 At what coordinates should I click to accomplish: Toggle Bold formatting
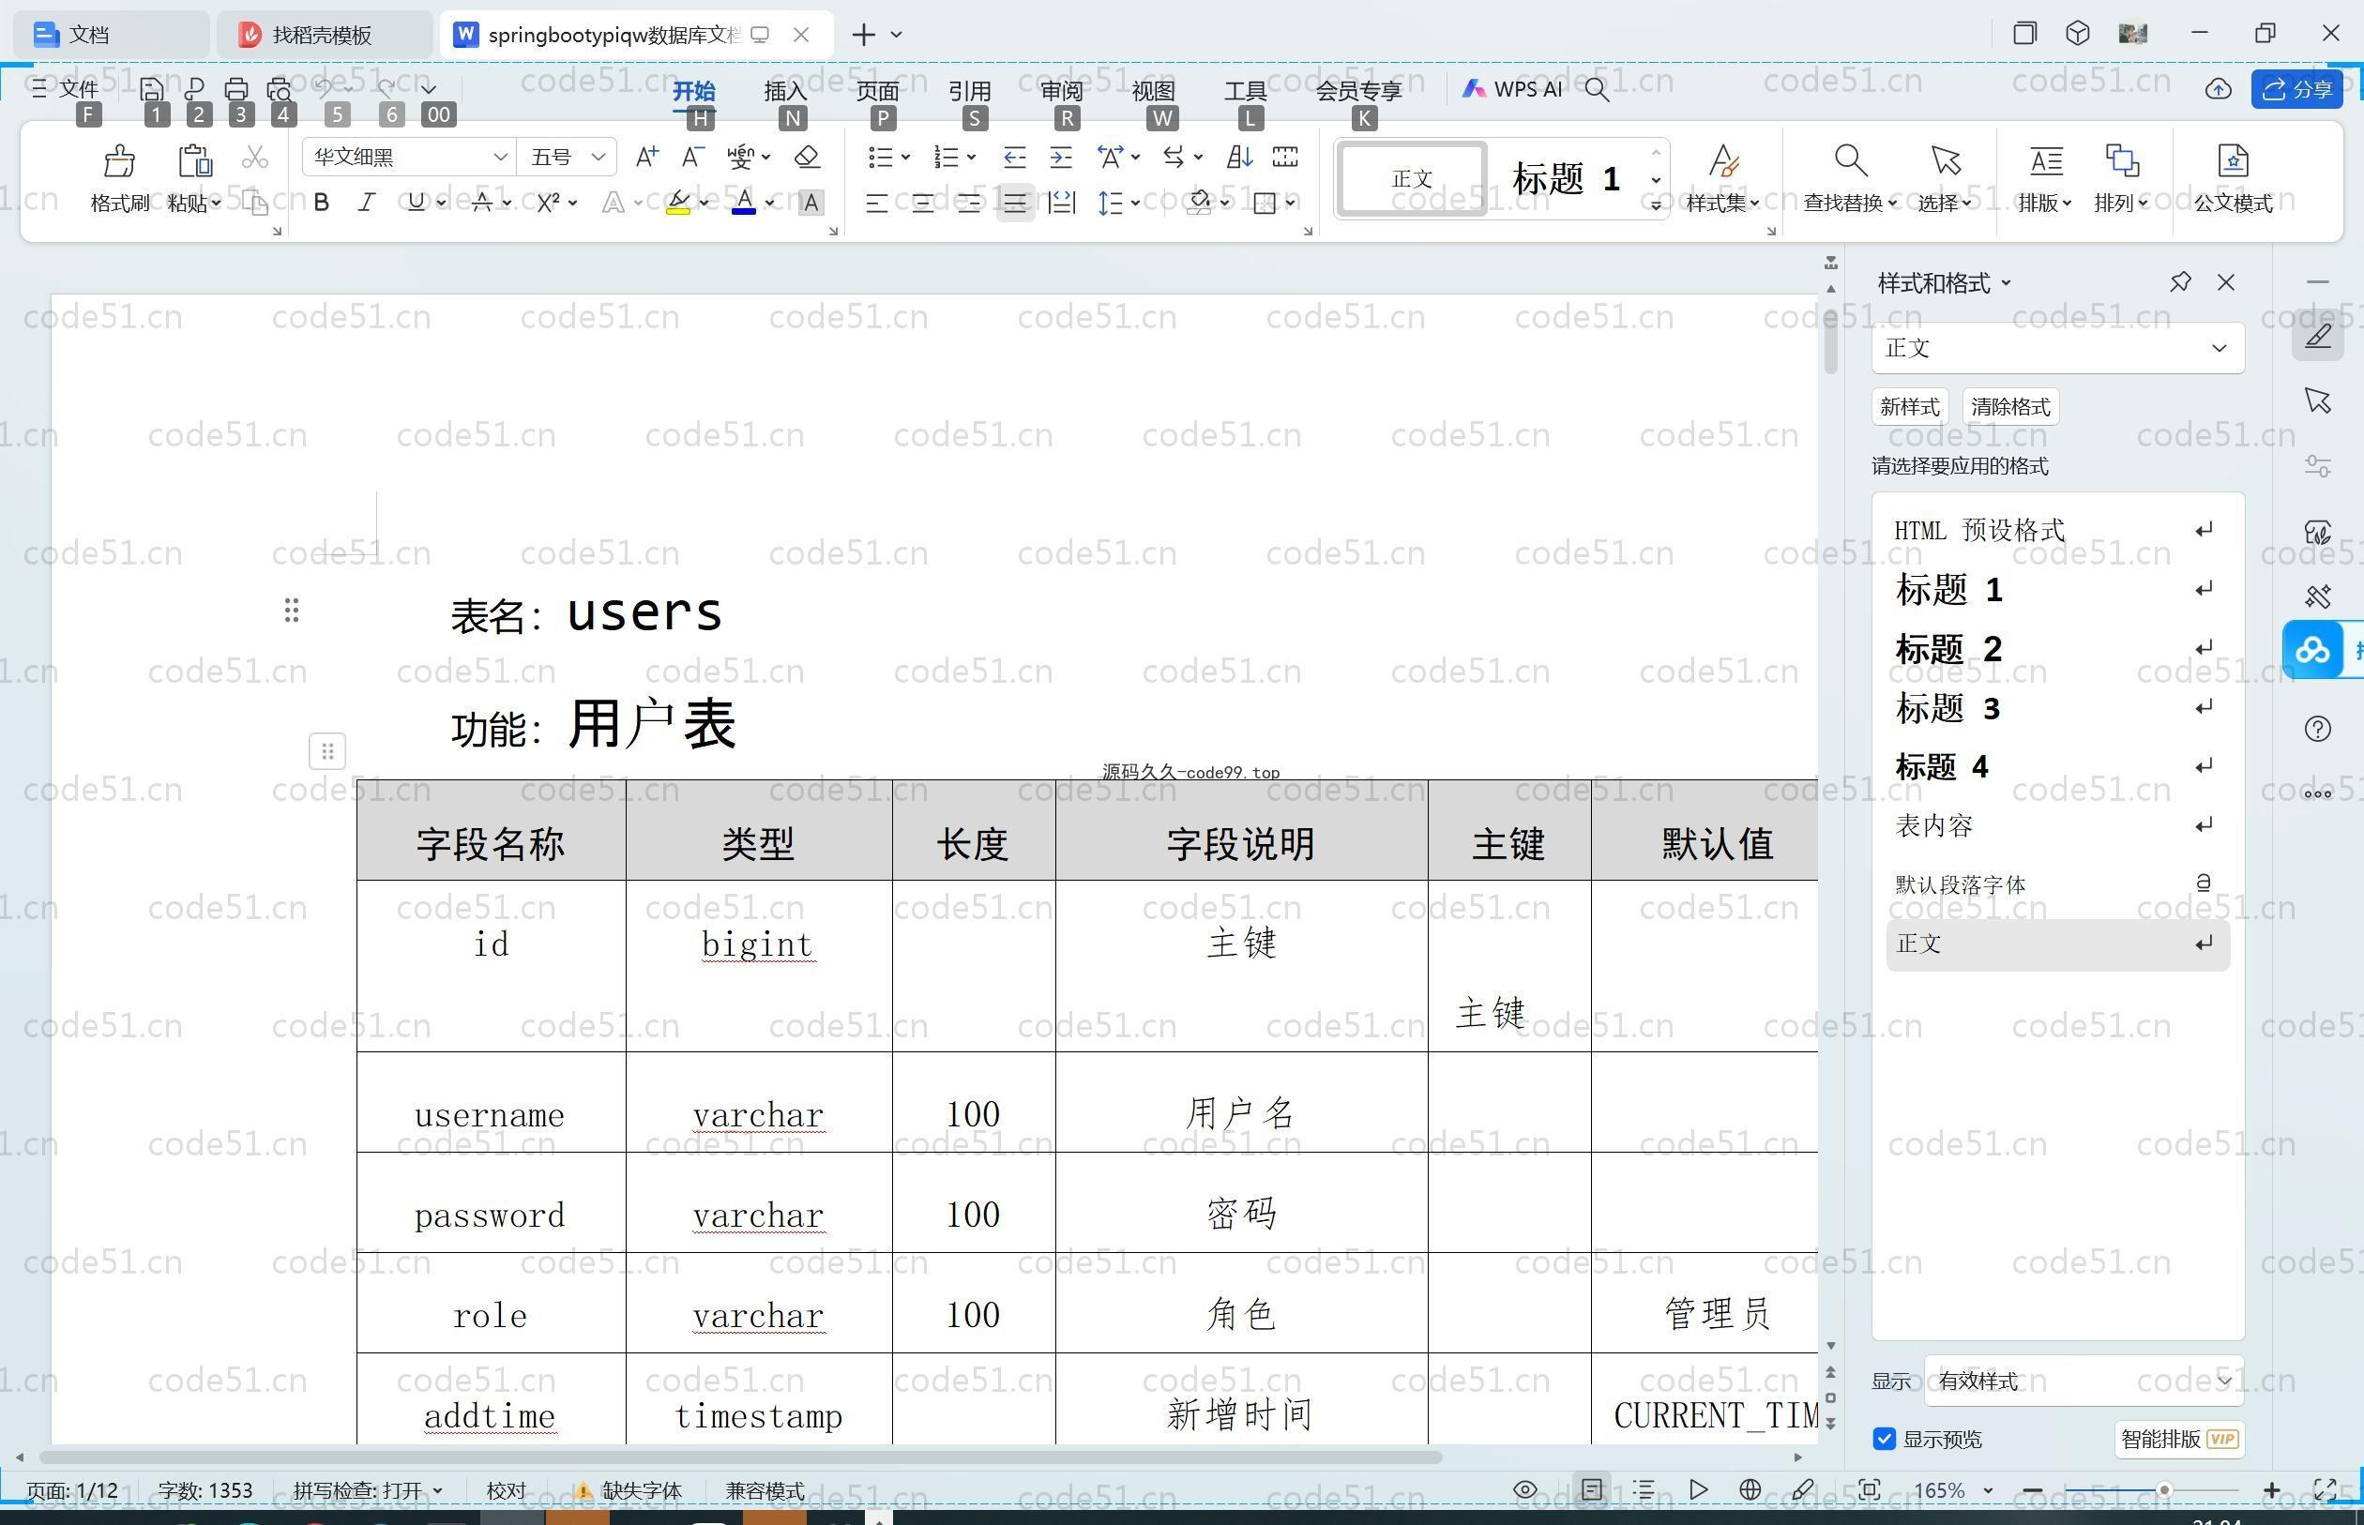(321, 202)
